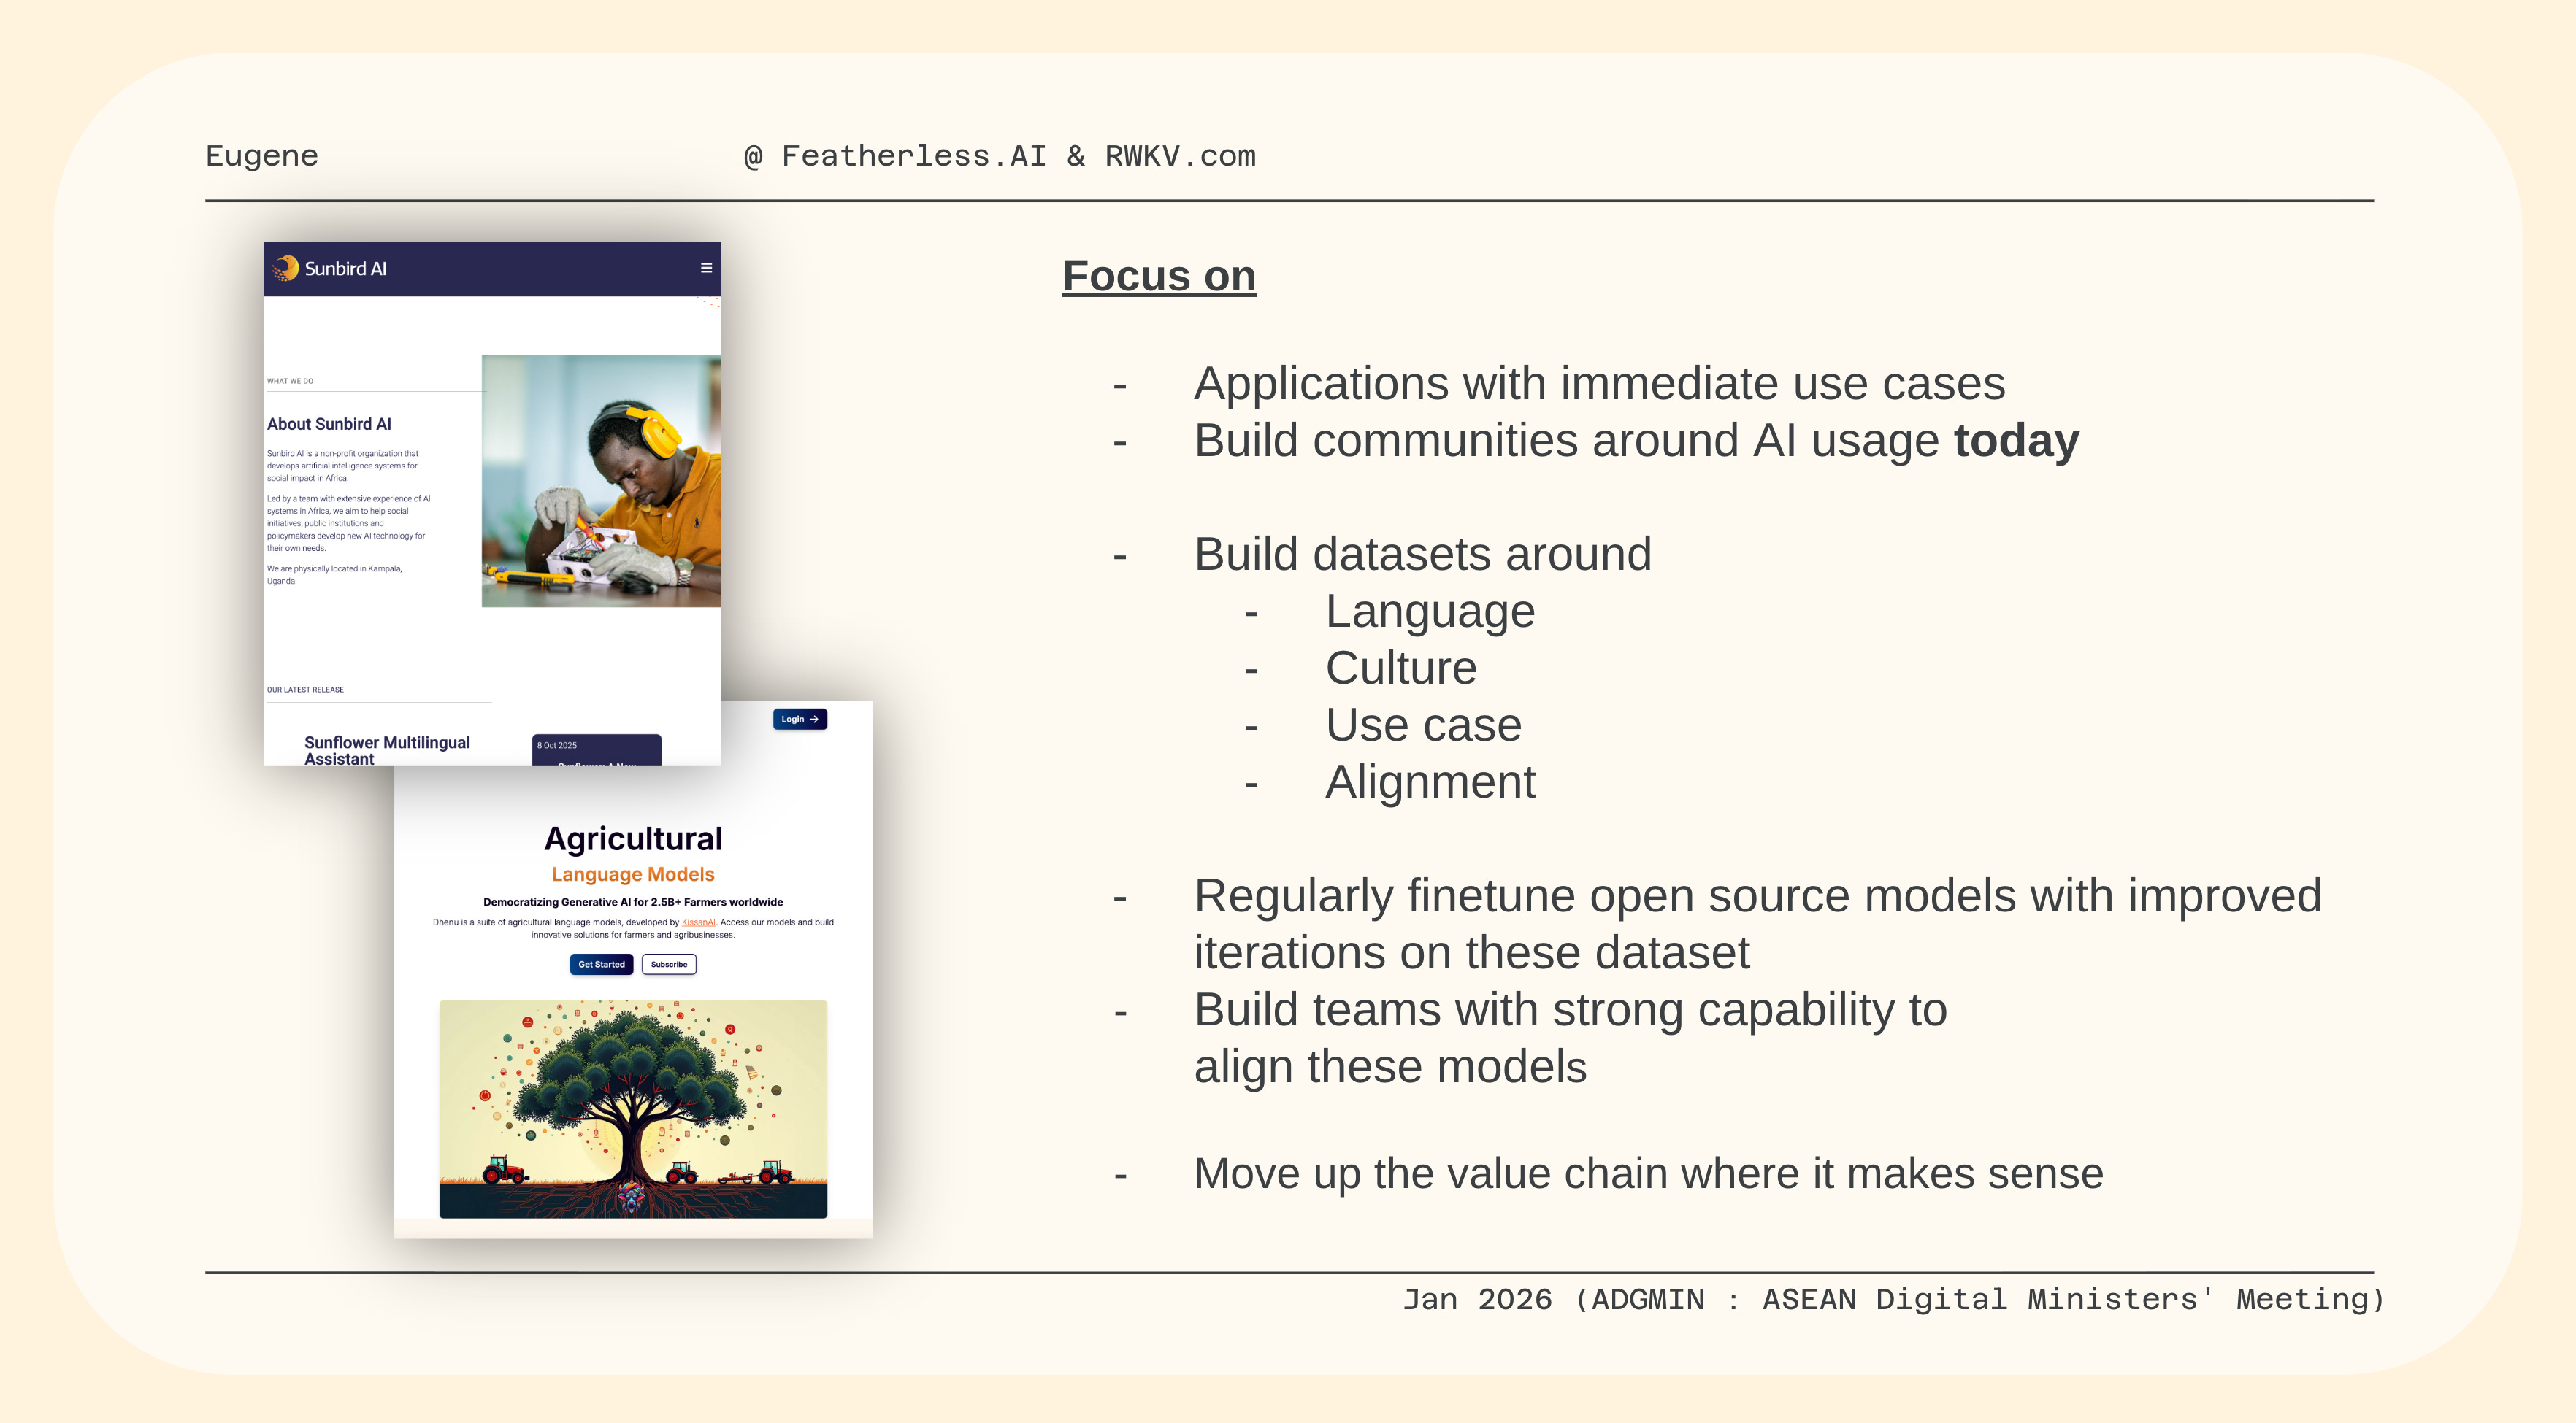Click the 8 Oct 2025 news card
This screenshot has height=1423, width=2576.
click(596, 749)
